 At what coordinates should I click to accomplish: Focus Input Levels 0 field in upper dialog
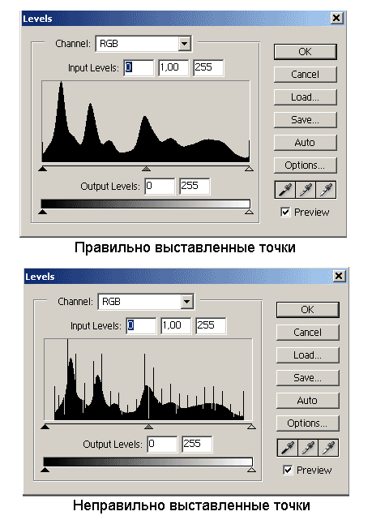coord(139,67)
